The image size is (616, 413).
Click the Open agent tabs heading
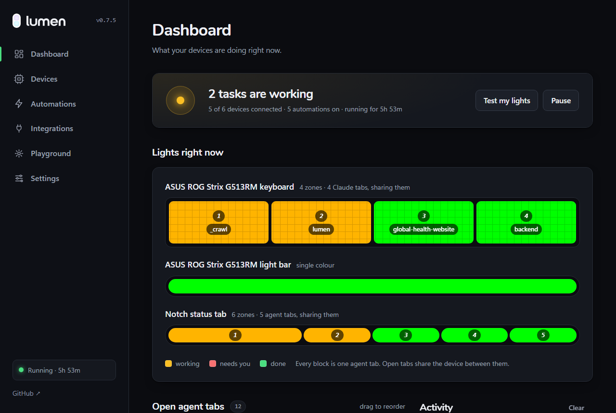pos(188,407)
